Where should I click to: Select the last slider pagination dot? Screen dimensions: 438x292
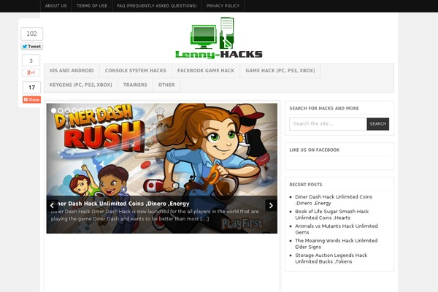tap(116, 111)
